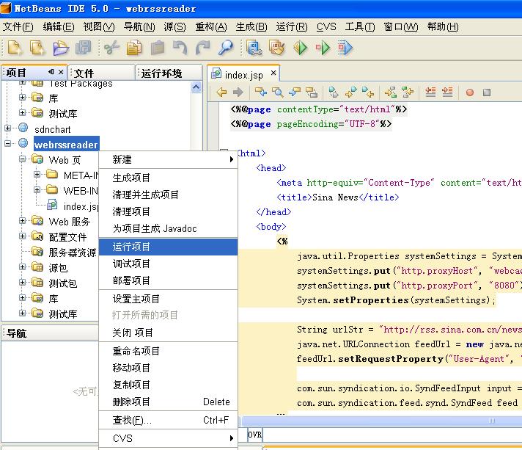Screen dimensions: 522x450
Task: Click the attach debugger toolbar icon
Action: (x=345, y=48)
